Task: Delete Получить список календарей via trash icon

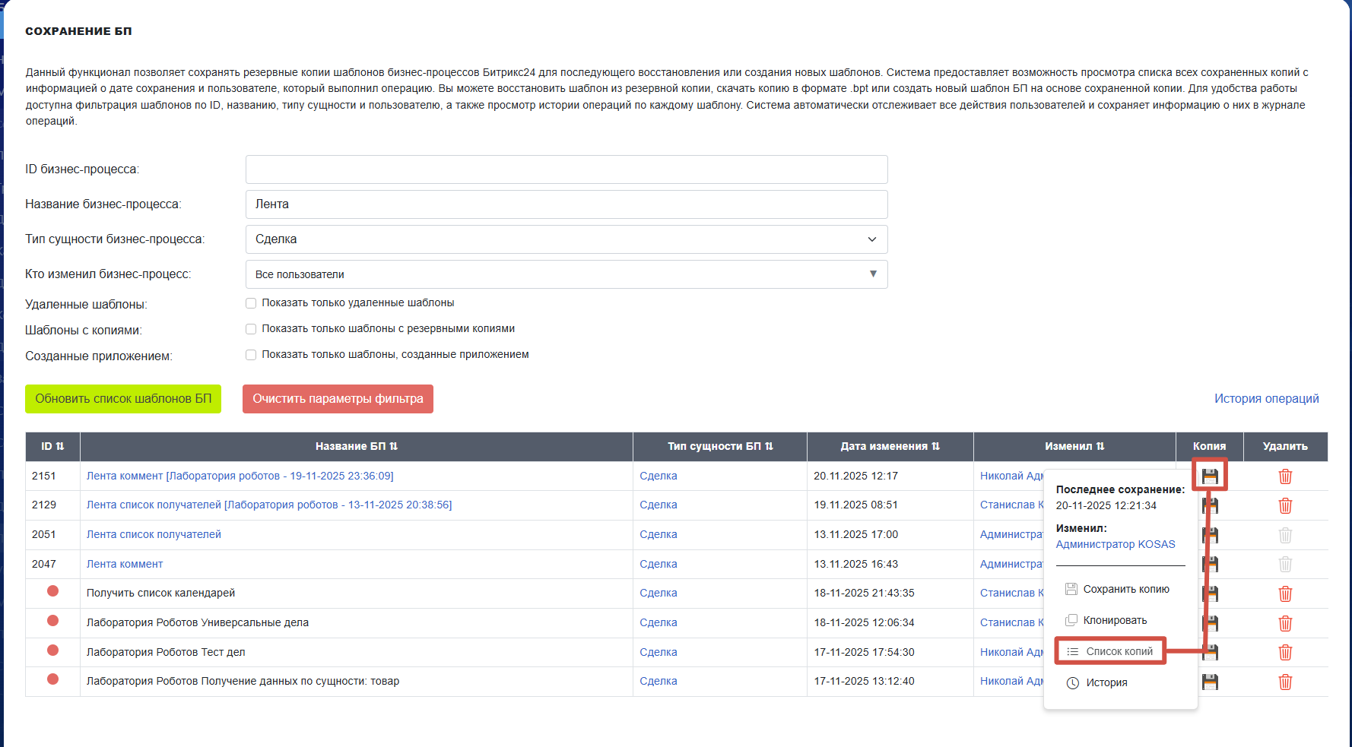Action: click(x=1285, y=593)
